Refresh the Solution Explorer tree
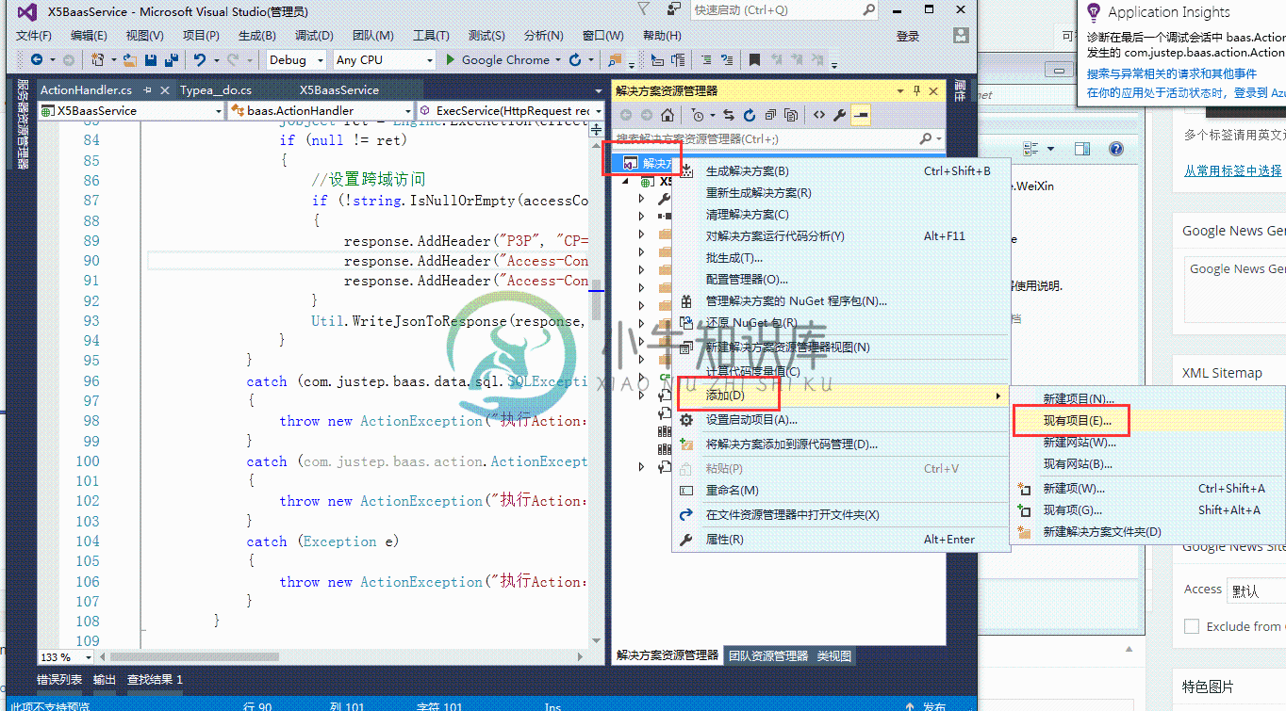The image size is (1286, 711). 750,115
